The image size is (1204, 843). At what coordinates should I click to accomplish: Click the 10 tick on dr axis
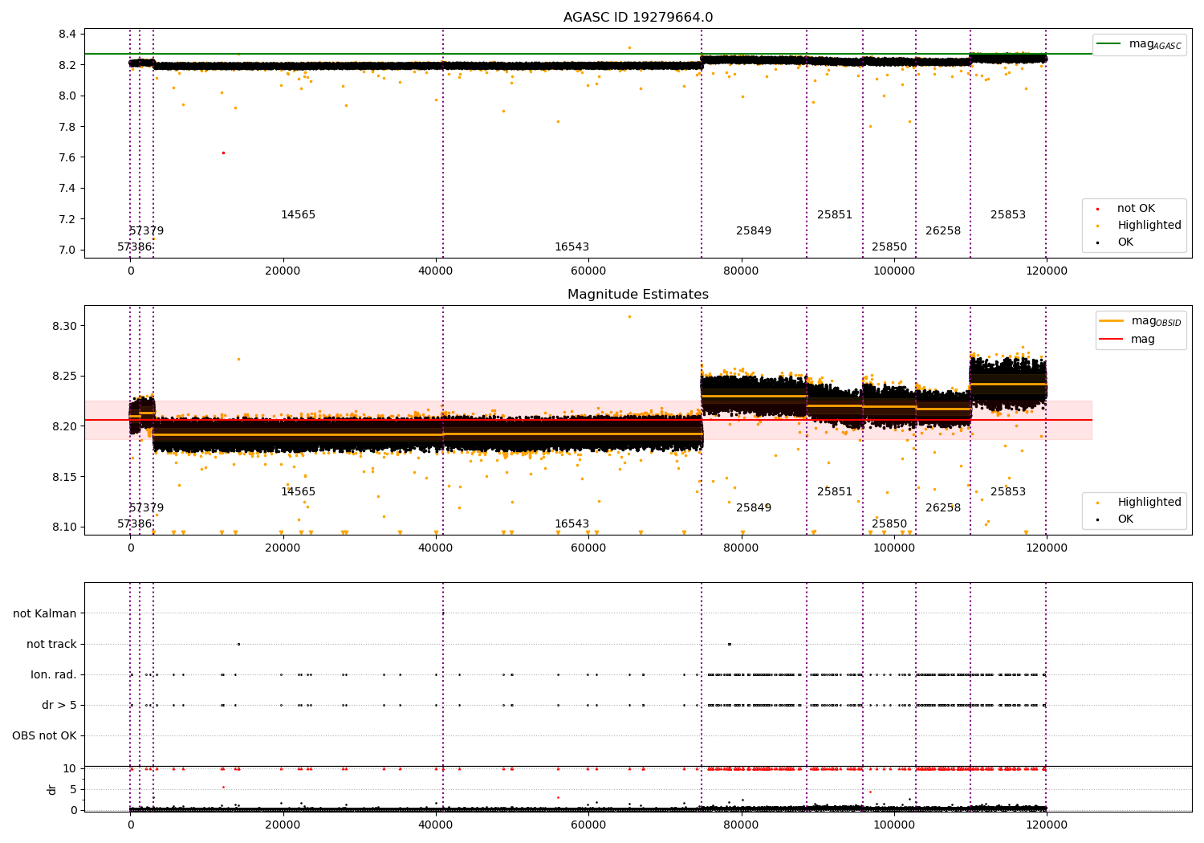tap(71, 769)
